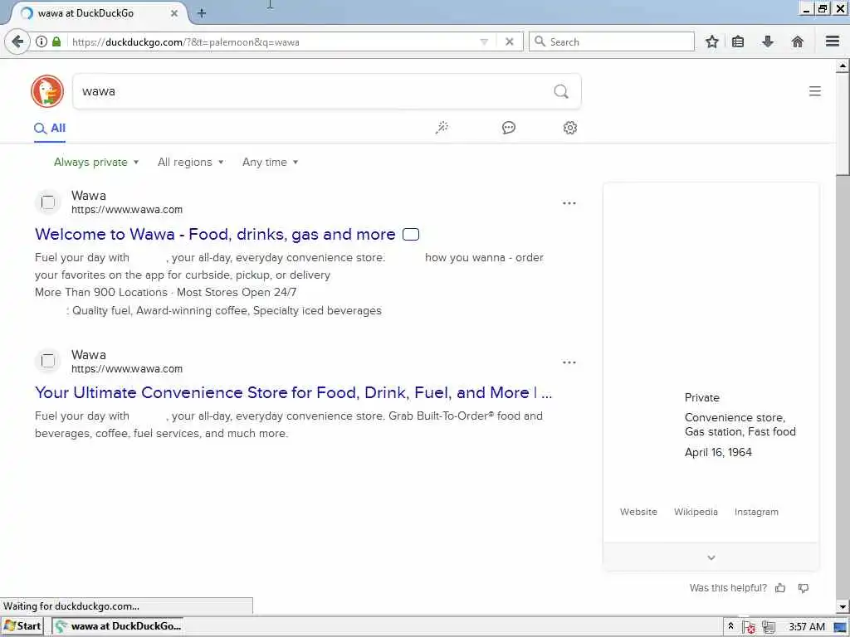Bookmark this page with the star icon
The image size is (850, 637).
711,41
